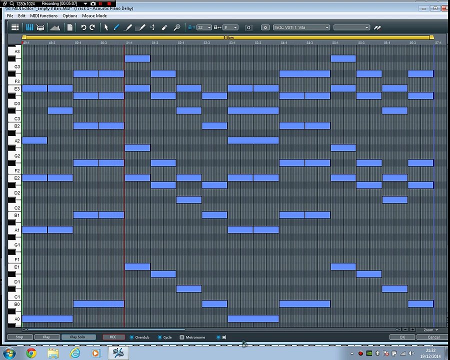Open the File menu
Image resolution: width=450 pixels, height=360 pixels.
click(10, 16)
